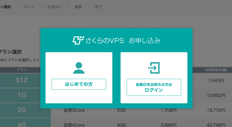This screenshot has height=127, width=232.
Task: Click the login arrow icon
Action: pyautogui.click(x=154, y=68)
